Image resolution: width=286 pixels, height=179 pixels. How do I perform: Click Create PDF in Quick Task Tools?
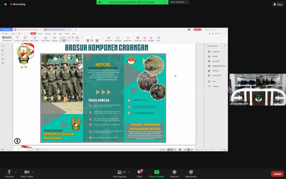coord(214,52)
